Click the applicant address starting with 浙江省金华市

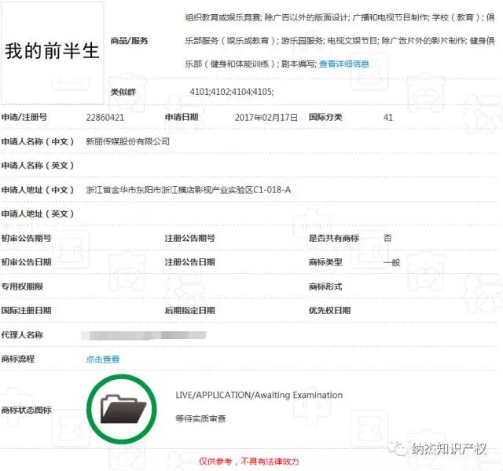pyautogui.click(x=189, y=190)
